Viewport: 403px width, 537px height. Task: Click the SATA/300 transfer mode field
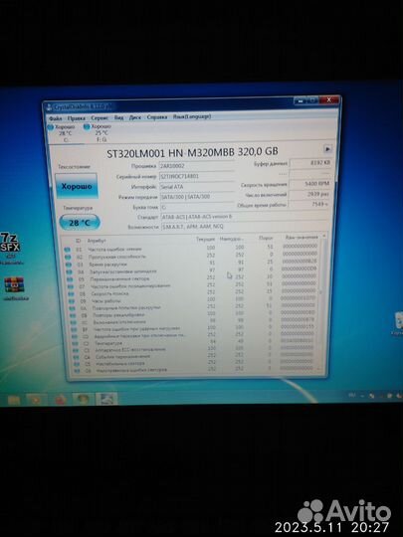[197, 197]
